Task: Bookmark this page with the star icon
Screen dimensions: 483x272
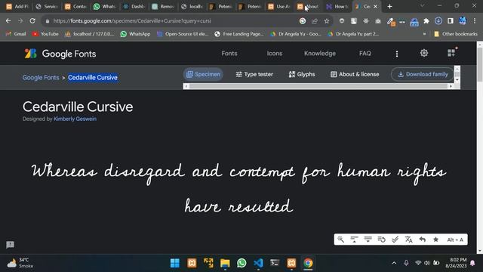Action: pyautogui.click(x=327, y=21)
